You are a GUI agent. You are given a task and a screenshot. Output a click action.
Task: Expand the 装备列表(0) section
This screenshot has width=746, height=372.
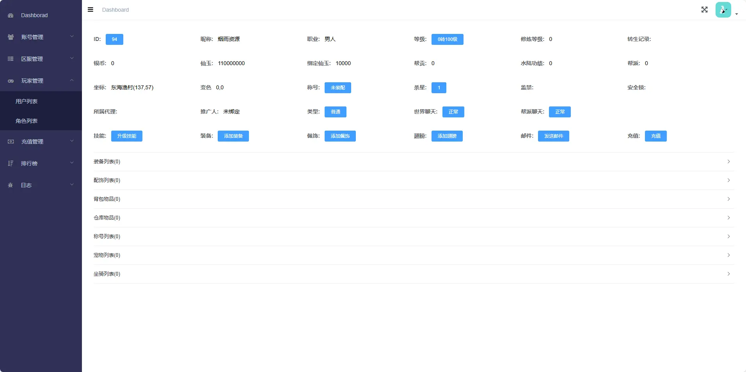pyautogui.click(x=414, y=161)
